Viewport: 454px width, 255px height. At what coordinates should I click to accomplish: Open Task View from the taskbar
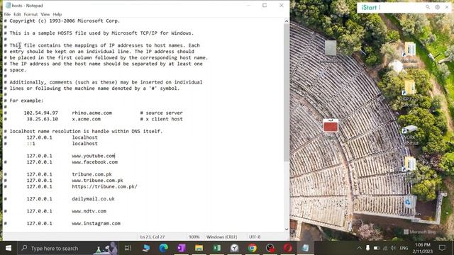click(128, 248)
